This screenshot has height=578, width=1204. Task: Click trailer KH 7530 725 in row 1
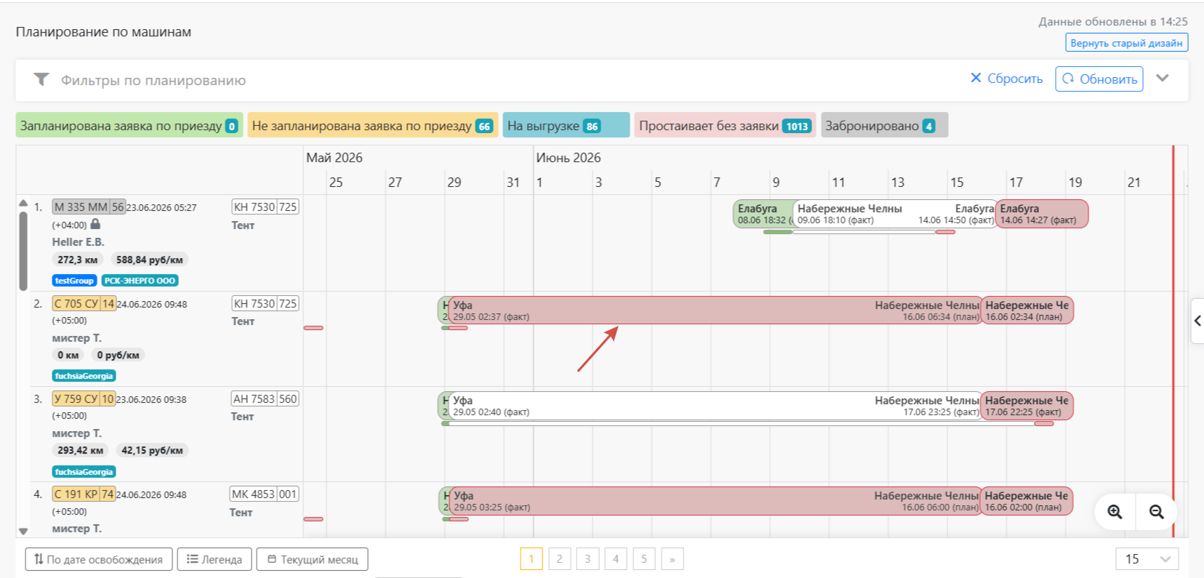coord(265,207)
